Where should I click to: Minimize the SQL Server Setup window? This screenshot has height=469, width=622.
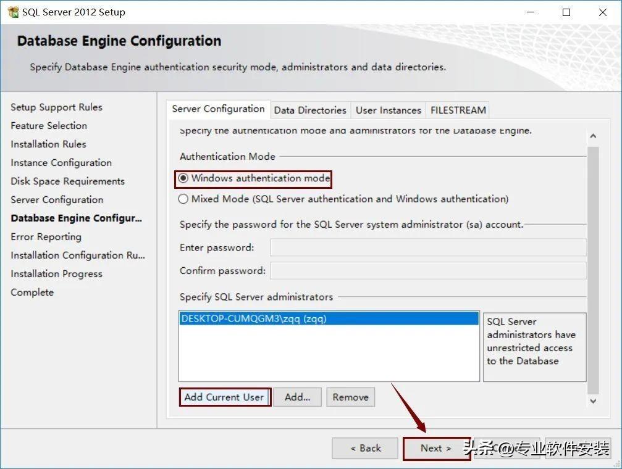[x=530, y=12]
